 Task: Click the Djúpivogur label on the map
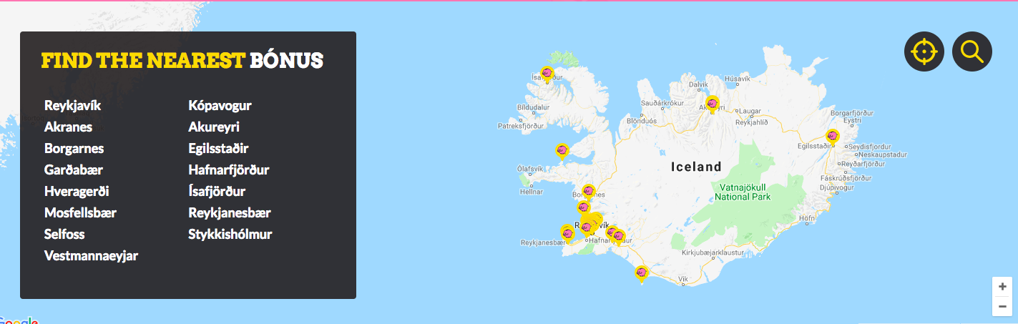coord(838,187)
